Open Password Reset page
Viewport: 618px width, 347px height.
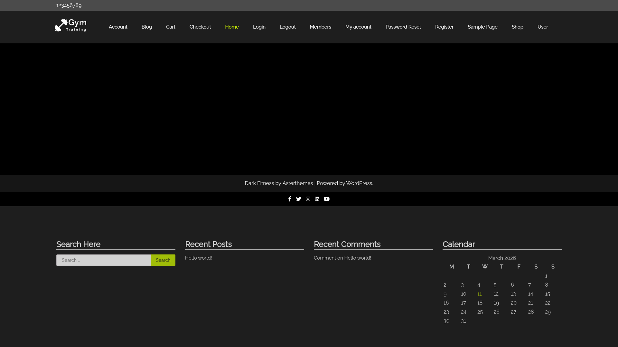(x=403, y=27)
